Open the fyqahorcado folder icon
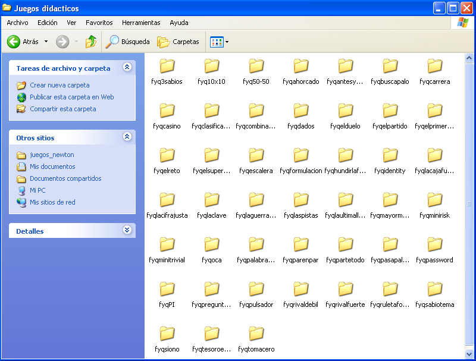Viewport: 476px width, 361px height. (301, 66)
